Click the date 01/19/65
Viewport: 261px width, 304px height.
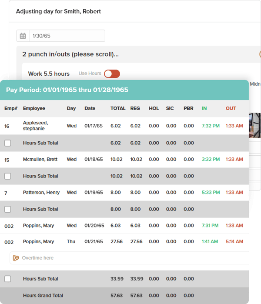(94, 193)
